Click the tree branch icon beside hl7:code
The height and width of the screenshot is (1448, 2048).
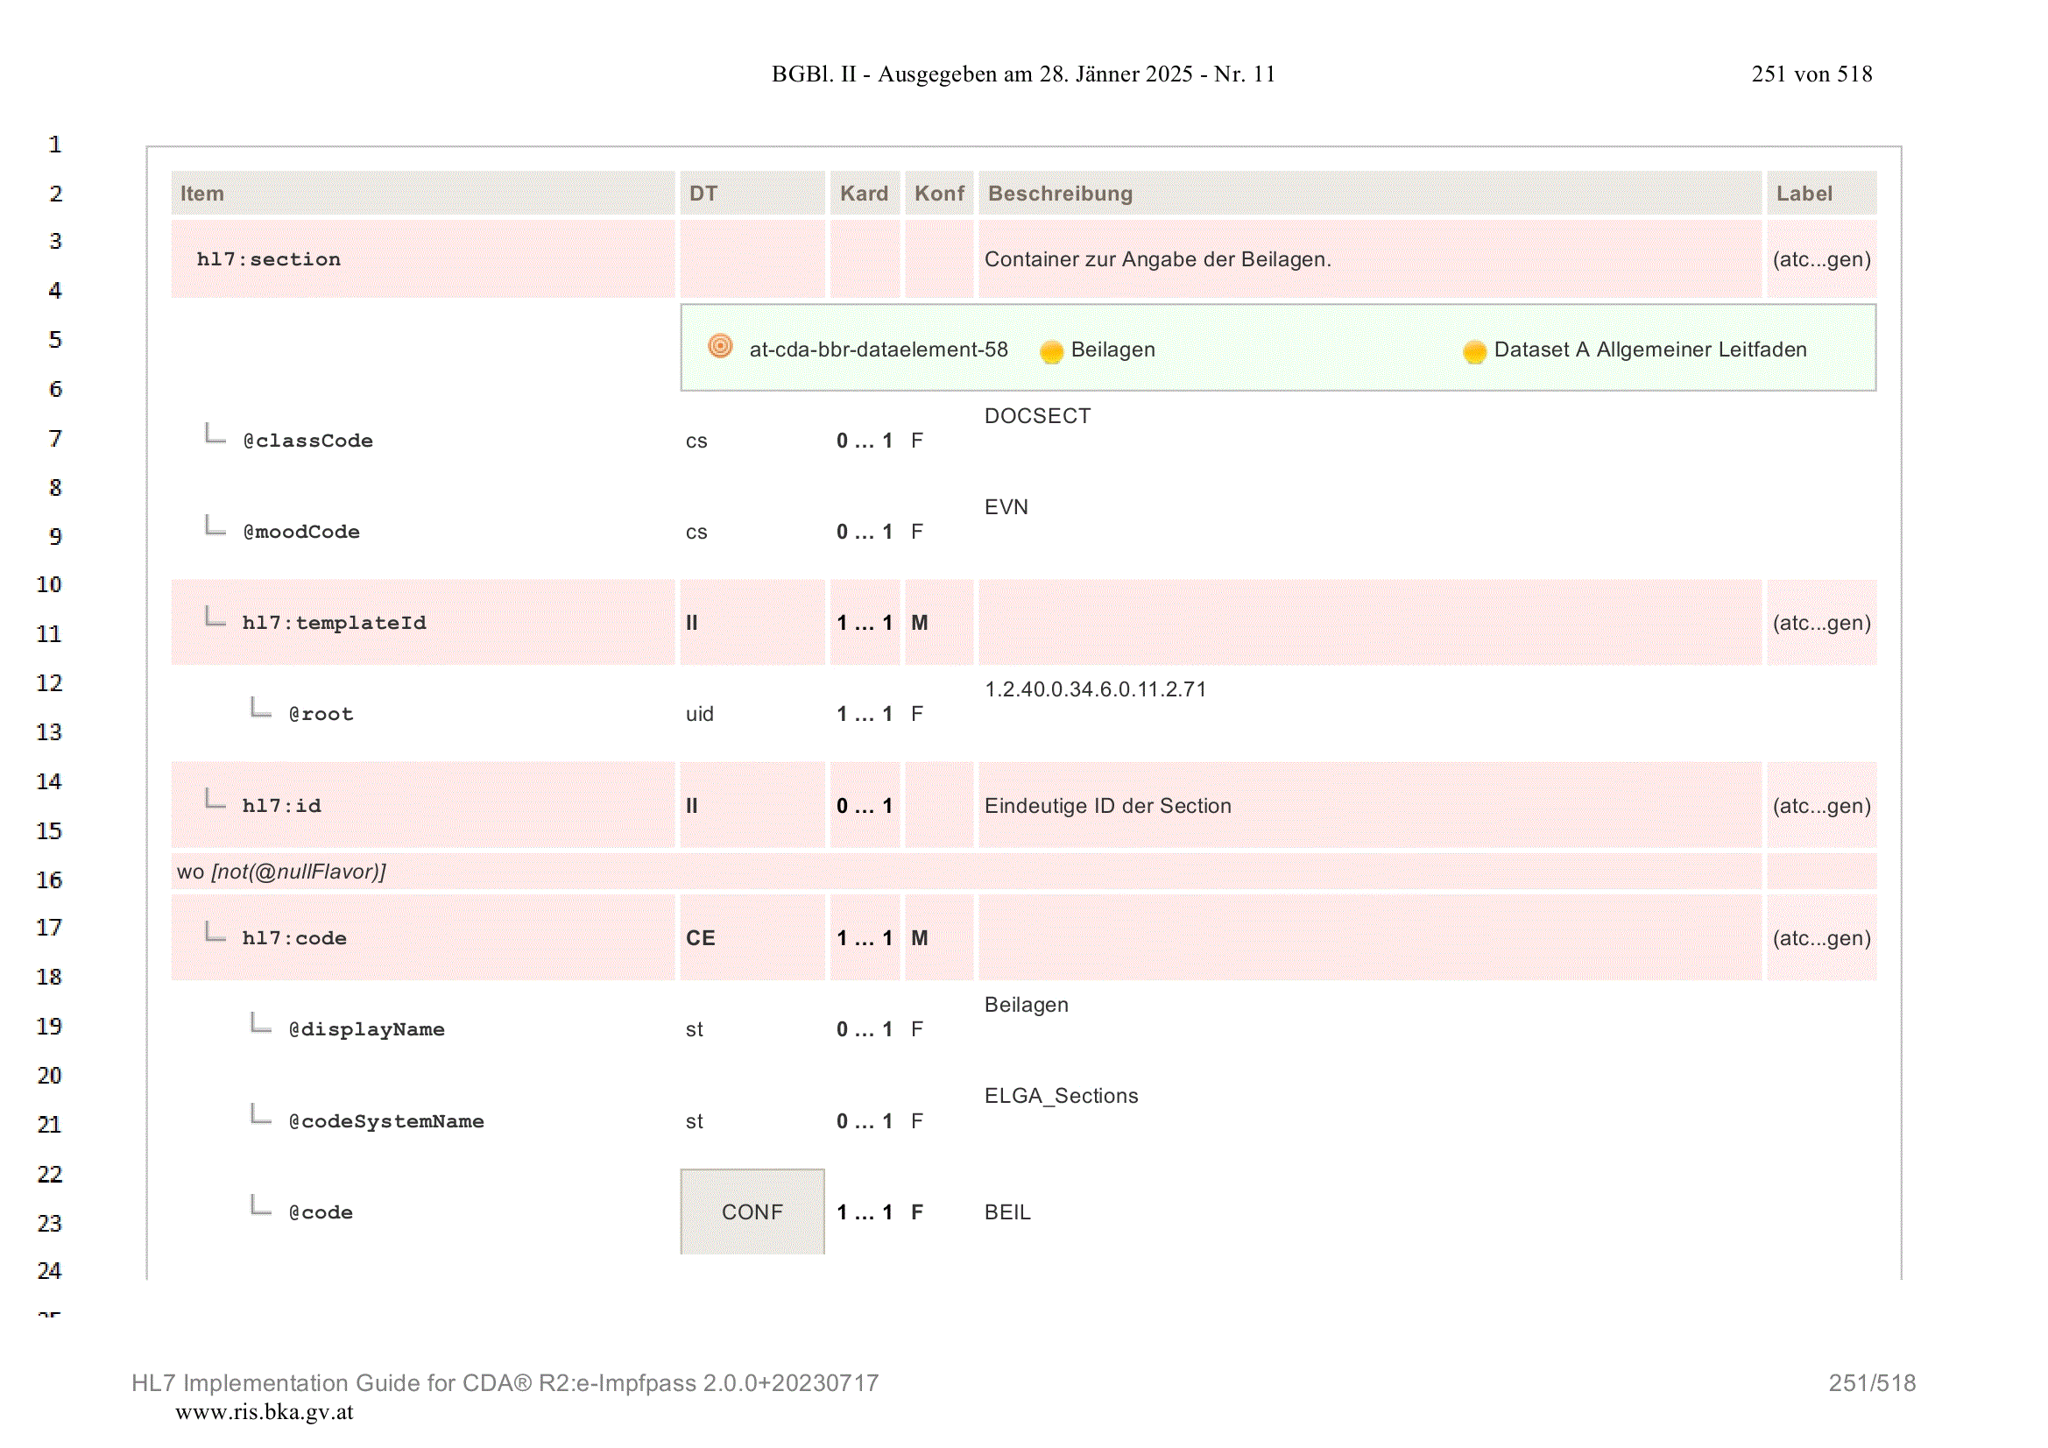click(215, 932)
